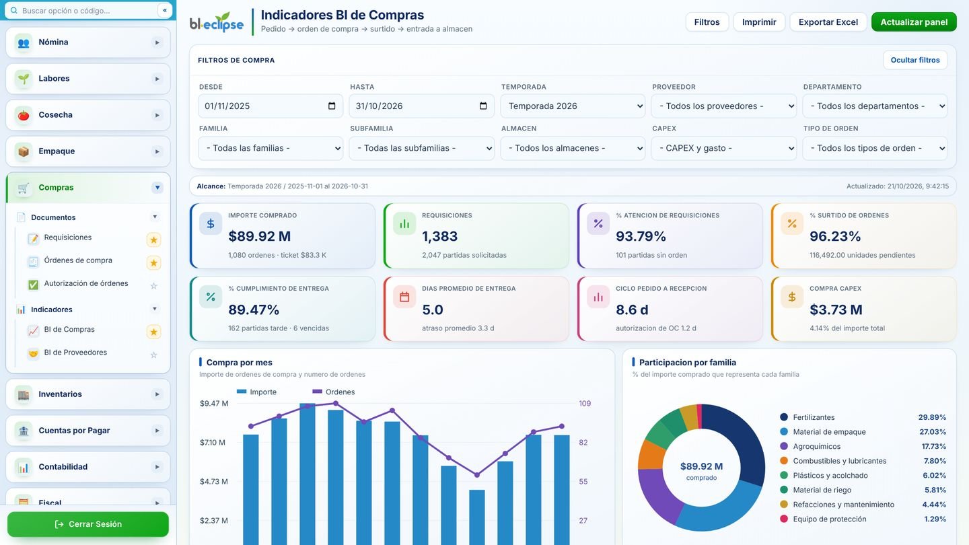
Task: Click the Dias Promedio de Entrega calendar icon
Action: 404,297
